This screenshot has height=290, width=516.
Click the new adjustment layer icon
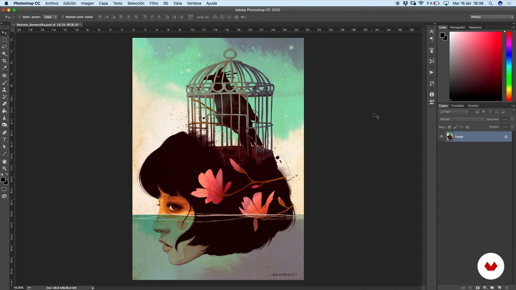(x=485, y=288)
